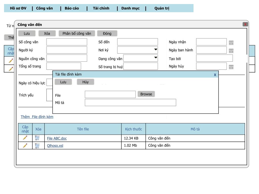Focus the Số công văn input field
This screenshot has width=259, height=194.
[67, 42]
